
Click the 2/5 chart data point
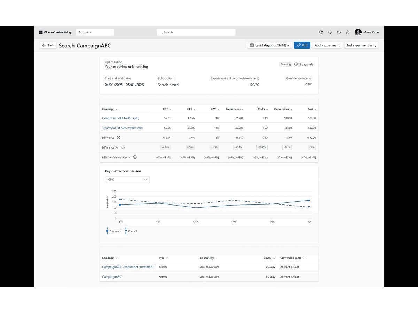coord(309,200)
